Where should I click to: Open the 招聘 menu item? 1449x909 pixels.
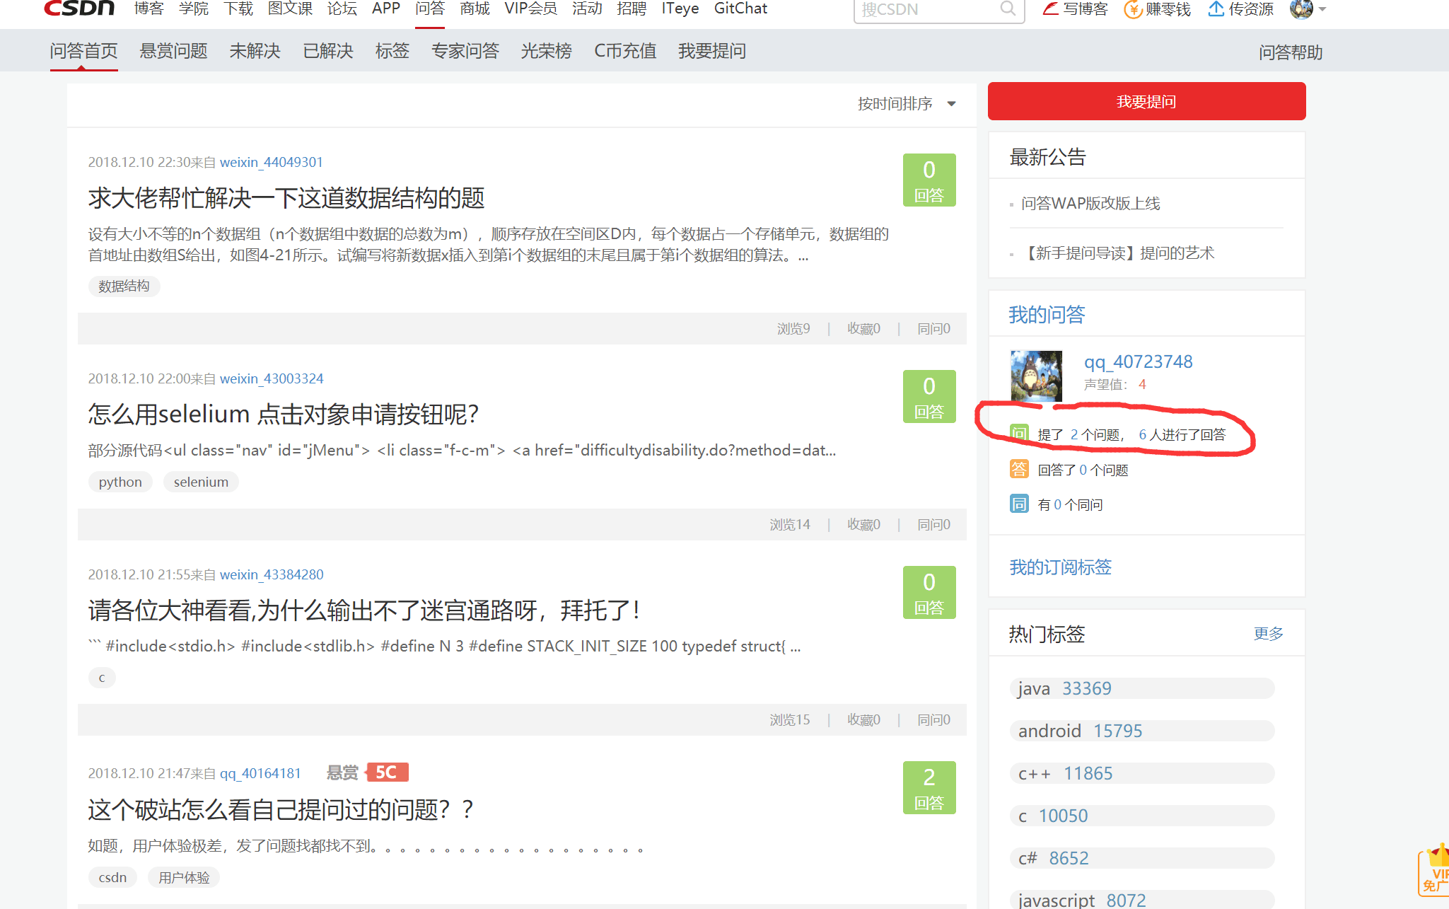pos(632,8)
